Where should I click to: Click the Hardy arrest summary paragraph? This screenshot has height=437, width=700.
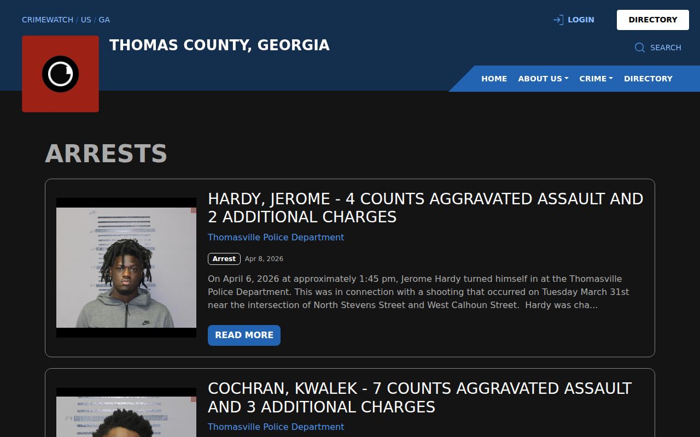point(418,292)
